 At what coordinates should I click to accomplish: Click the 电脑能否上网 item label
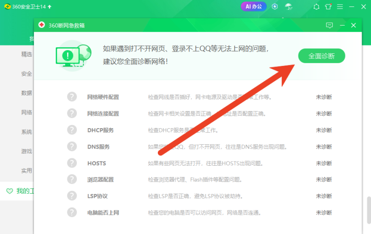pyautogui.click(x=103, y=213)
